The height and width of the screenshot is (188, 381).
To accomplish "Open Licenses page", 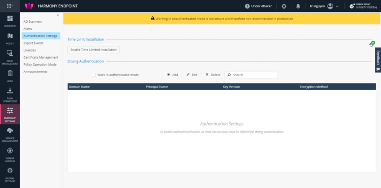I will coord(30,50).
